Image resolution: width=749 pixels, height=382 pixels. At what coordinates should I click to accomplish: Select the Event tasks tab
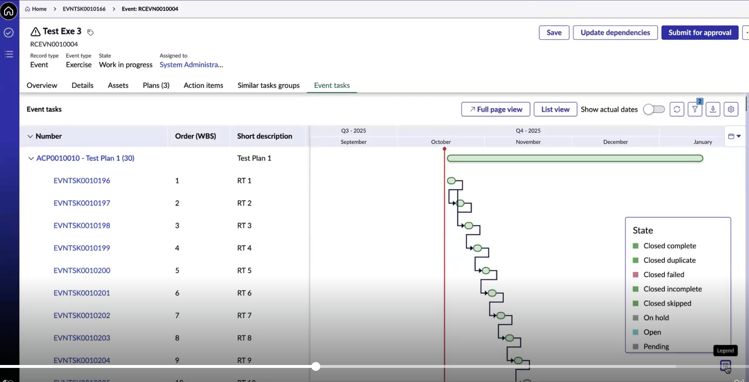332,85
